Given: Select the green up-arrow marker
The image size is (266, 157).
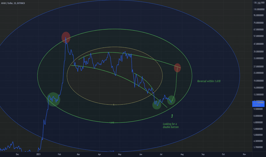Looking at the screenshot, I should [172, 116].
